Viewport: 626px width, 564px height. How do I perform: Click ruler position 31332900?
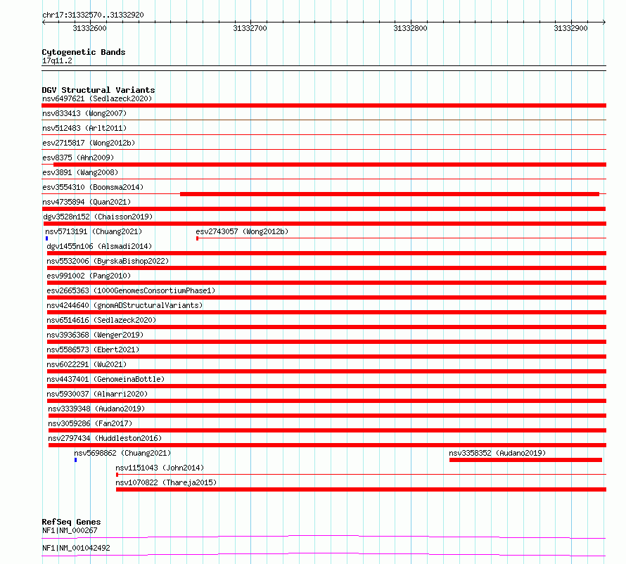pyautogui.click(x=571, y=28)
